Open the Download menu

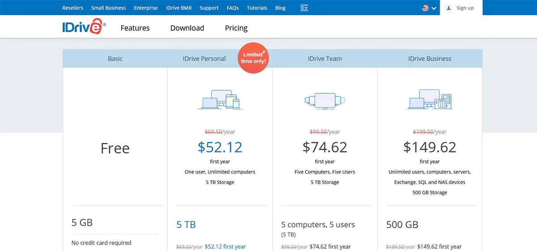[187, 28]
